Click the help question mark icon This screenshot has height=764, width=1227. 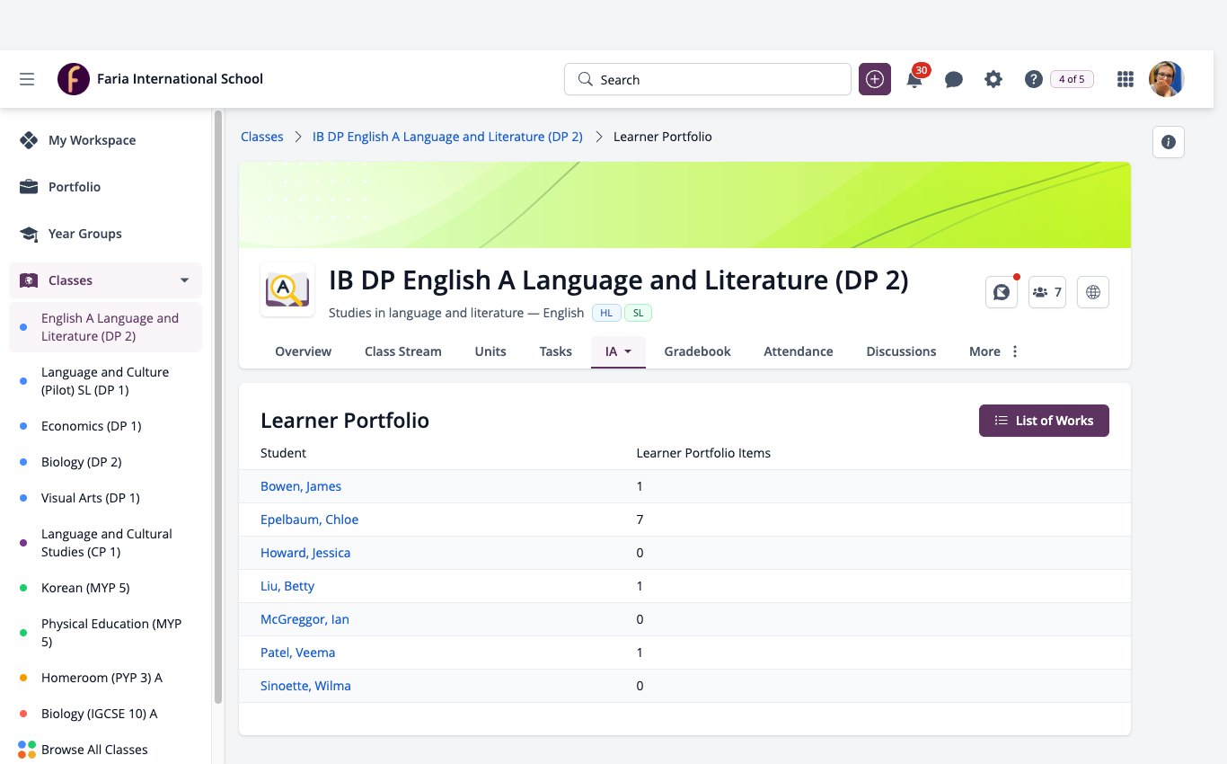[1033, 79]
